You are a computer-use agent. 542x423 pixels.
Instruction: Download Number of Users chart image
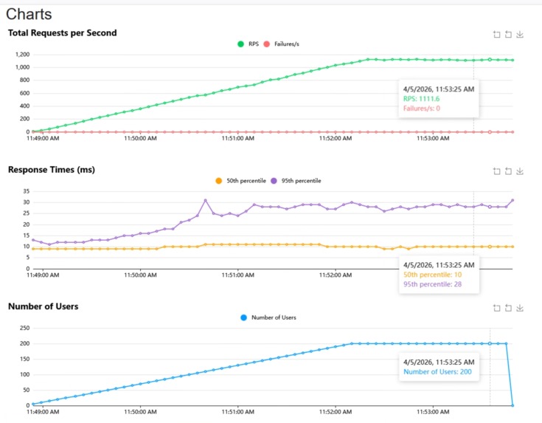520,308
